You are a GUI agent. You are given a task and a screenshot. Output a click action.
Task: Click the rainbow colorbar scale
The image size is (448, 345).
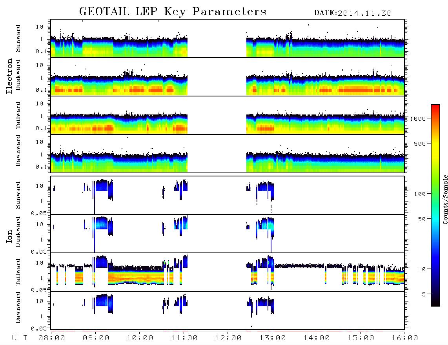point(435,205)
